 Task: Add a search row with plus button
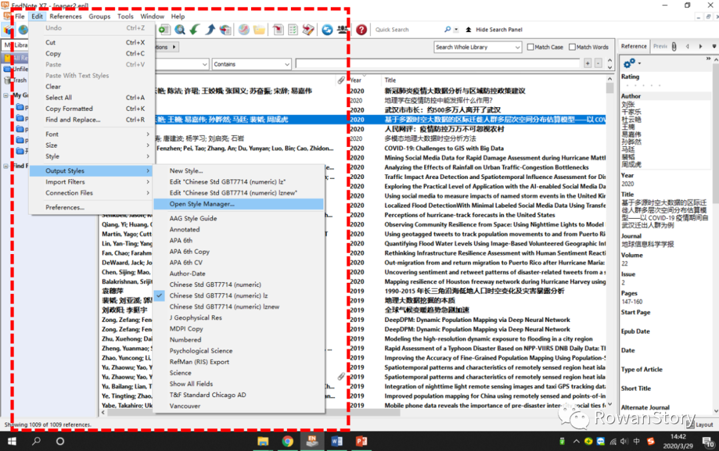click(587, 63)
